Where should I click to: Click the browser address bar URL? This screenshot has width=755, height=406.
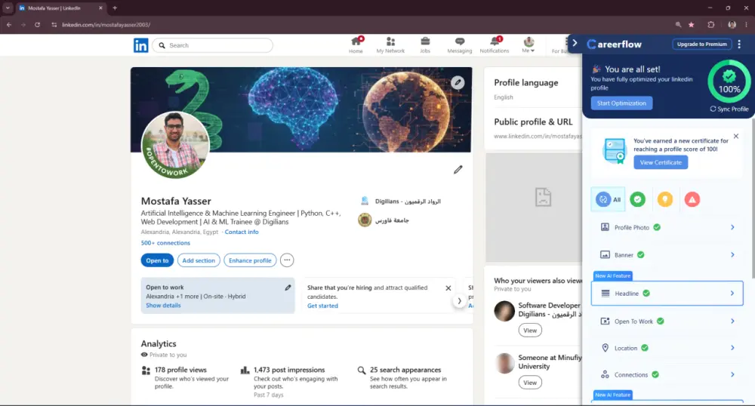(x=106, y=25)
